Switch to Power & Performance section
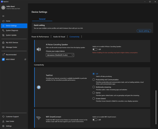Viewport: 158px width, 129px height. [x=40, y=37]
